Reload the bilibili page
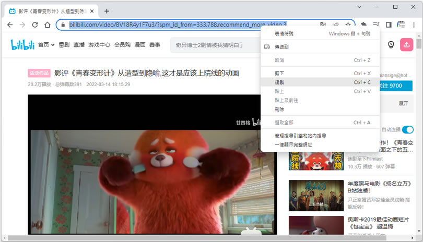This screenshot has height=242, width=423. click(35, 25)
